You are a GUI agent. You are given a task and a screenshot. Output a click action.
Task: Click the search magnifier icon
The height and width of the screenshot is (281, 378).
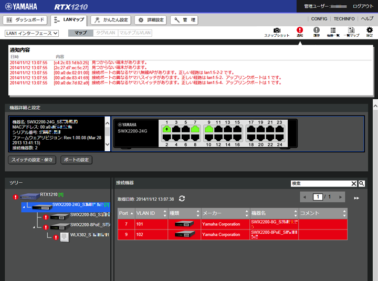pyautogui.click(x=362, y=183)
